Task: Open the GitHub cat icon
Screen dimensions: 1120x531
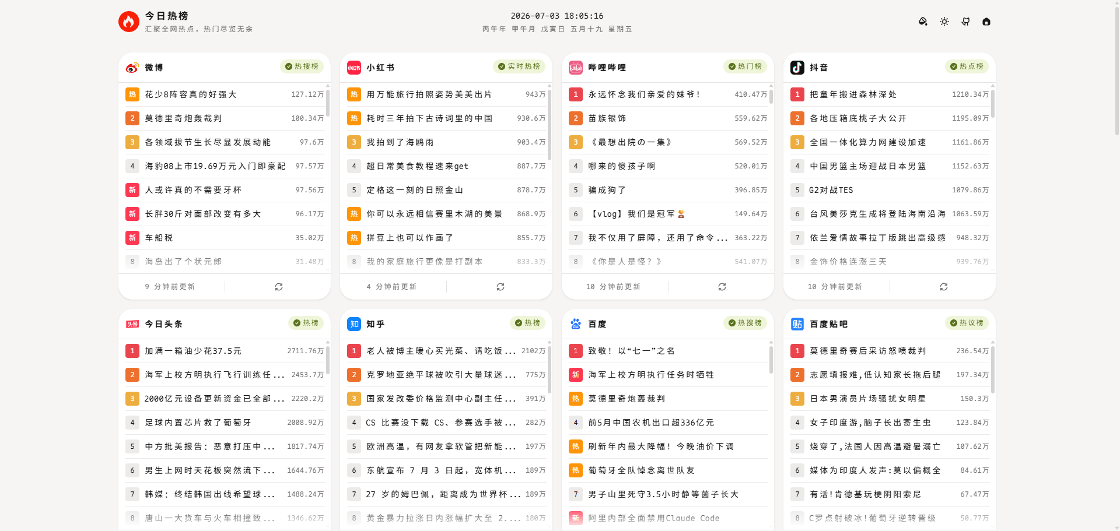Action: (965, 22)
